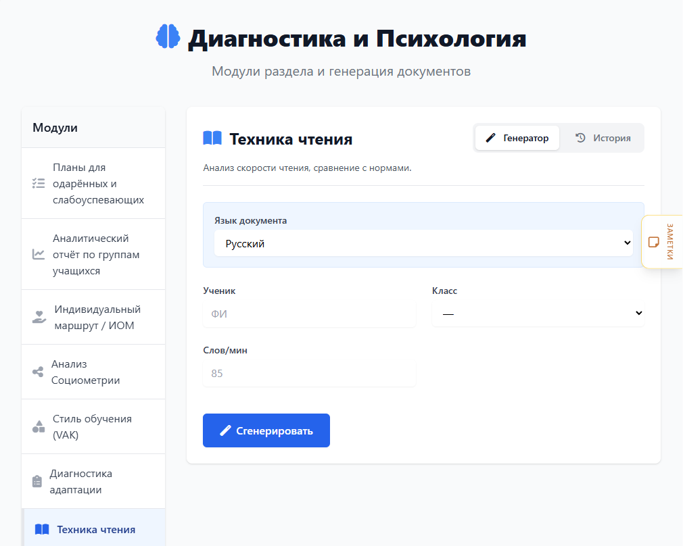683x546 pixels.
Task: Focus the Ученик name input field
Action: click(x=309, y=314)
